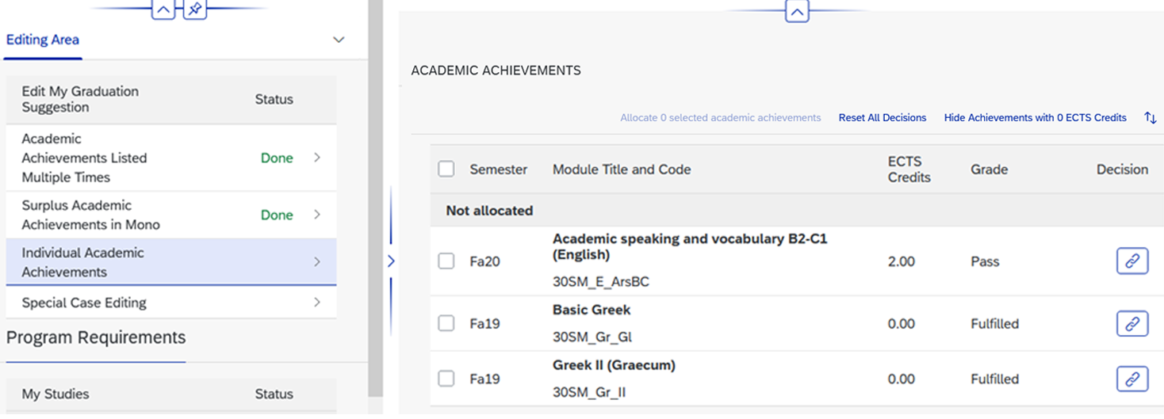Expand Surplus Academic Achievements in Mono
The height and width of the screenshot is (419, 1164).
[316, 215]
